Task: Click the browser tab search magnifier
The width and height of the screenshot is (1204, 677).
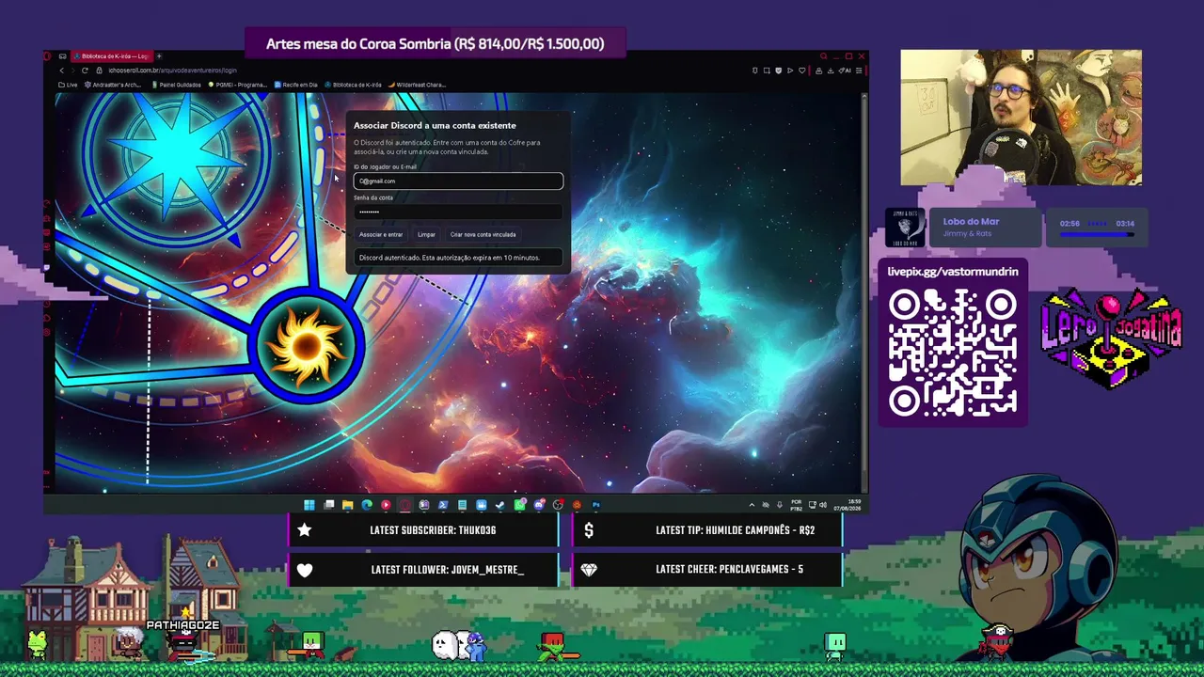Action: click(823, 56)
